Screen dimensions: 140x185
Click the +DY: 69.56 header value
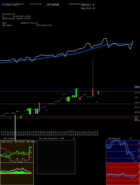tap(19, 142)
